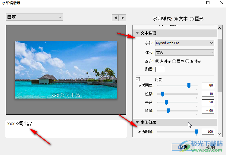Choose 居中 alignment
This screenshot has width=226, height=155.
[174, 61]
